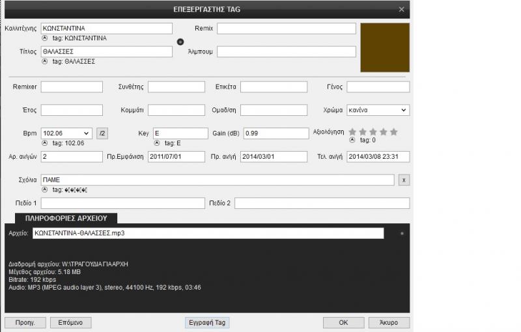Expand the Χρώμα color dropdown
The height and width of the screenshot is (332, 521).
tap(404, 110)
